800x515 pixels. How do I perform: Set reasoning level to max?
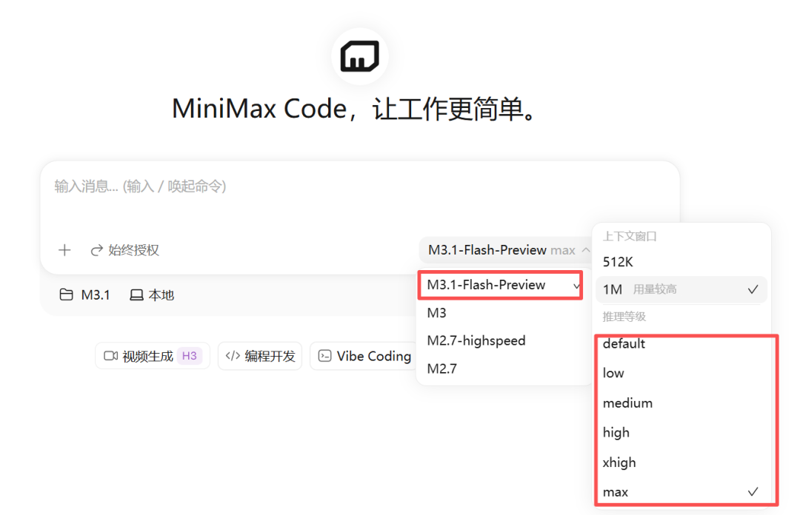tap(681, 492)
